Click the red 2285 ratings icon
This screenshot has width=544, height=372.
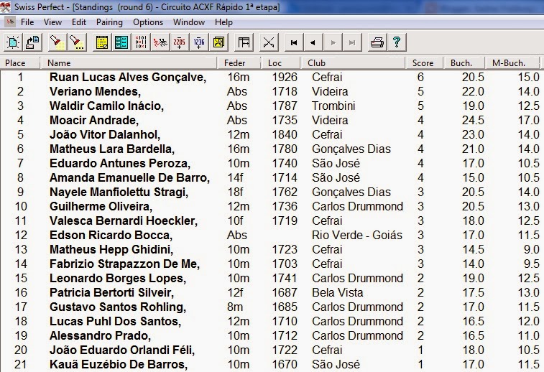[180, 42]
